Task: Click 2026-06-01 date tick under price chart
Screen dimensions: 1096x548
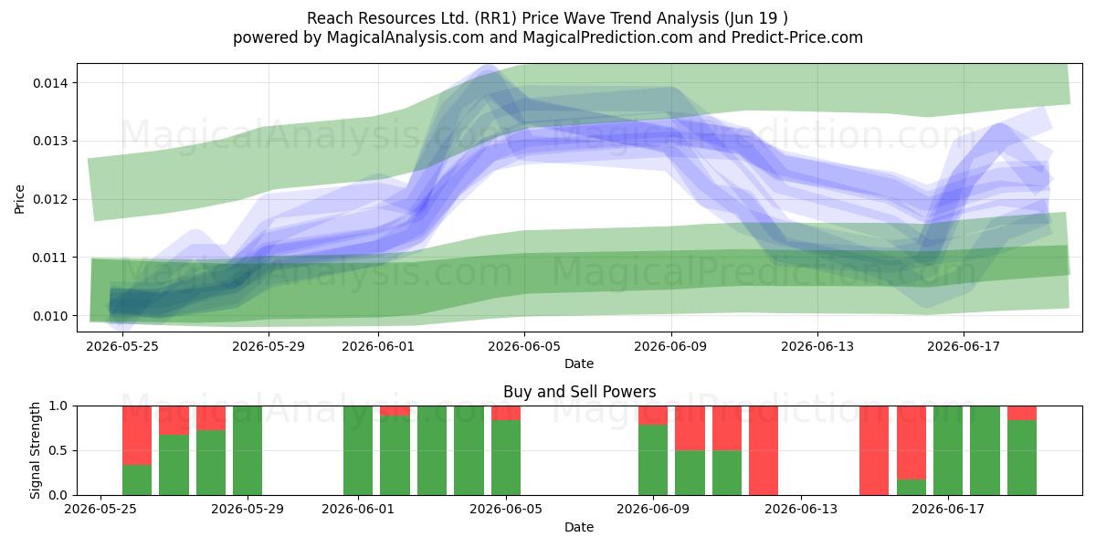Action: point(378,346)
